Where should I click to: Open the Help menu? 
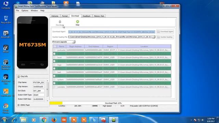tap(42, 11)
